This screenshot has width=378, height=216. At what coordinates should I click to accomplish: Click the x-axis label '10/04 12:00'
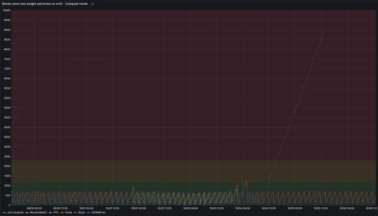pyautogui.click(x=268, y=208)
